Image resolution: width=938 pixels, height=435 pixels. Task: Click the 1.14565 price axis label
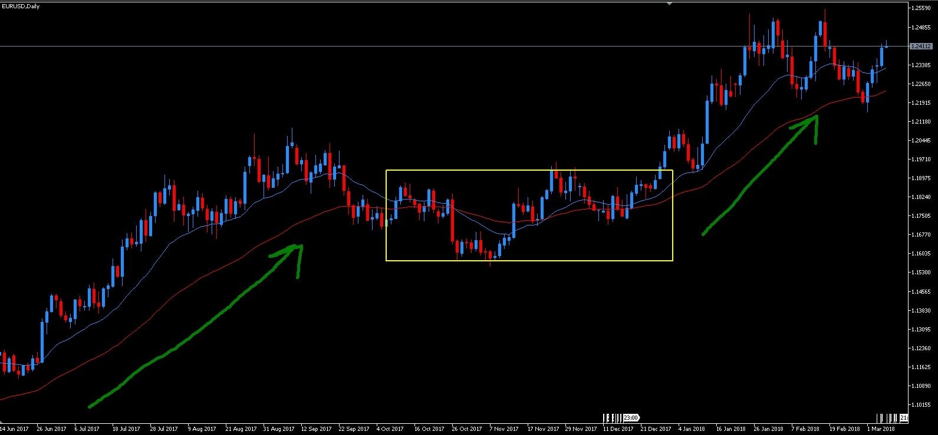coord(921,291)
